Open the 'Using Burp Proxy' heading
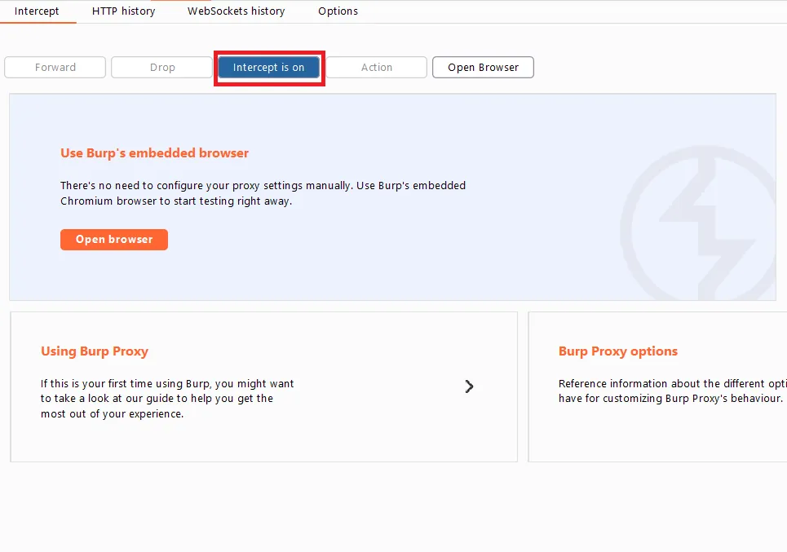 (95, 351)
